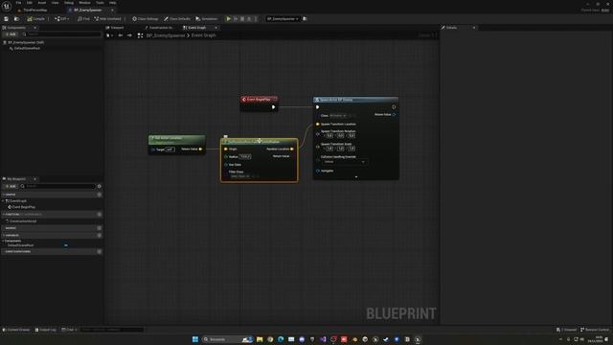Click Hide Unrelated toolbar button
Viewport: 613px width, 345px height.
tap(108, 19)
